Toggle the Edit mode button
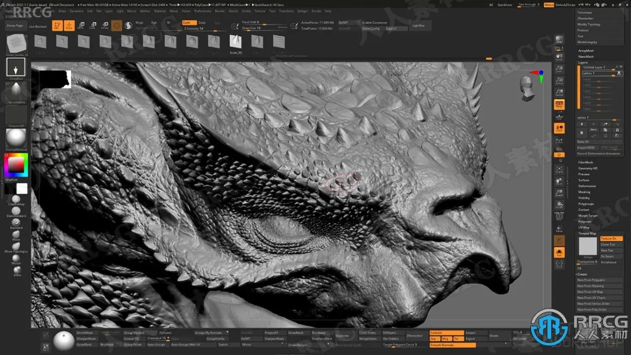The height and width of the screenshot is (355, 631). tap(57, 26)
